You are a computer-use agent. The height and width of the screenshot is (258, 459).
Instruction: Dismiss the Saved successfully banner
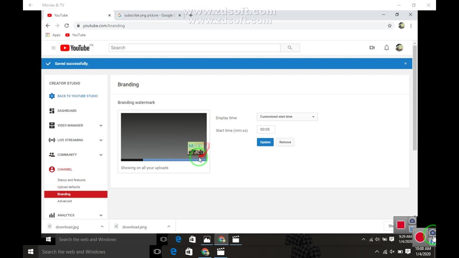(x=406, y=63)
